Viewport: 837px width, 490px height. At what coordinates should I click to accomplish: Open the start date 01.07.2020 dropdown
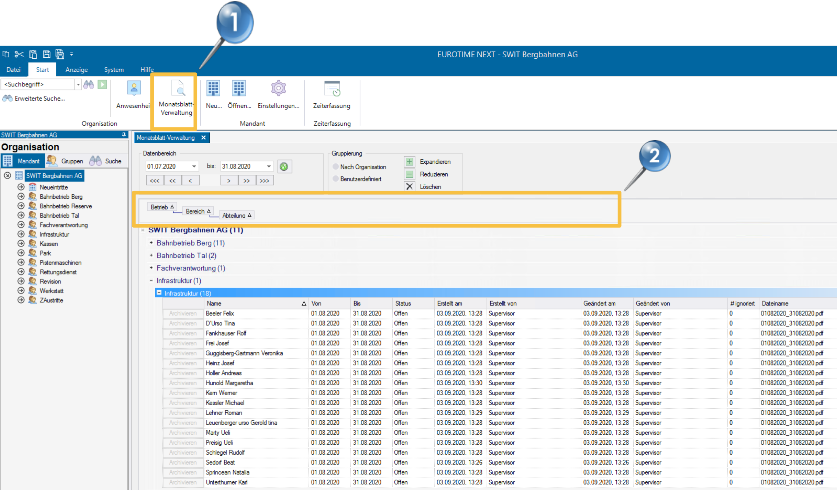point(194,167)
